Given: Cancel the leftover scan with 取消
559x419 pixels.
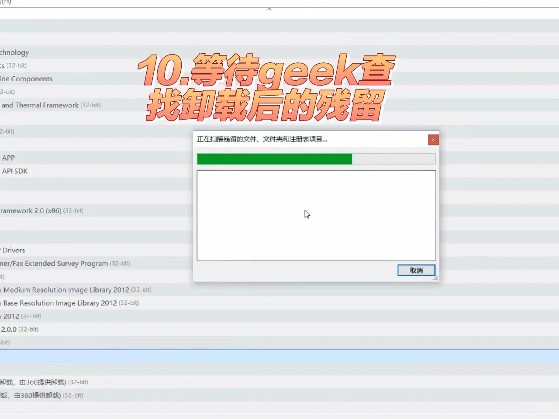Looking at the screenshot, I should point(416,270).
